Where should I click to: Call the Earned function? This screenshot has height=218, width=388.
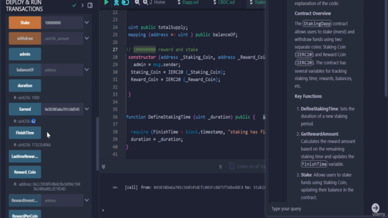click(x=25, y=109)
